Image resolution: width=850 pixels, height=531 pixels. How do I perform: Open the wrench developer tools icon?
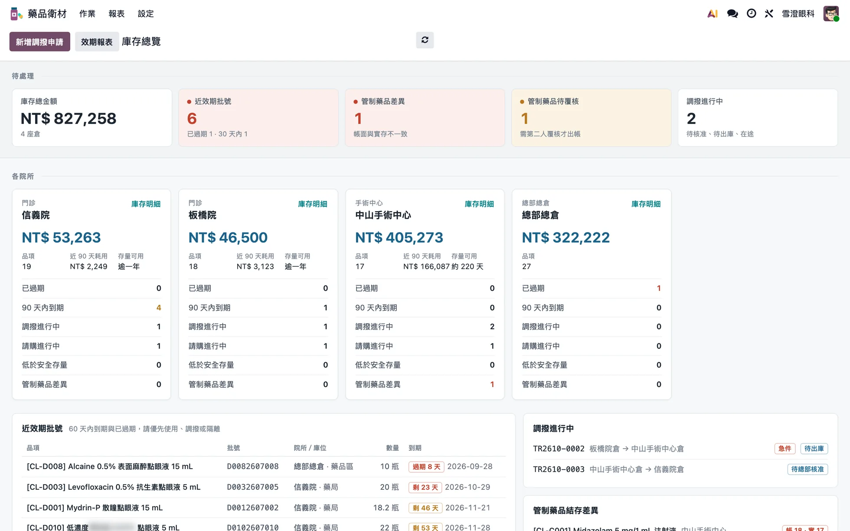pos(769,14)
